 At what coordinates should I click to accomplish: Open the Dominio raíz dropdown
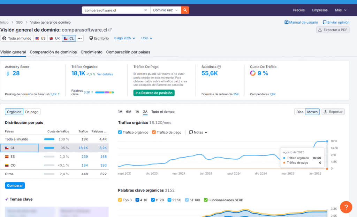pos(166,10)
